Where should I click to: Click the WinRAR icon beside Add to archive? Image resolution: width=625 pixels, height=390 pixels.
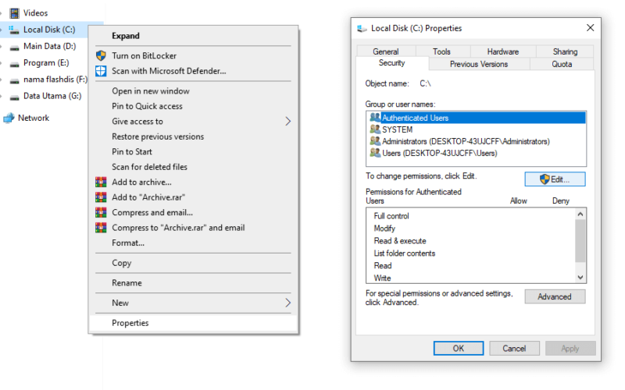pyautogui.click(x=101, y=183)
